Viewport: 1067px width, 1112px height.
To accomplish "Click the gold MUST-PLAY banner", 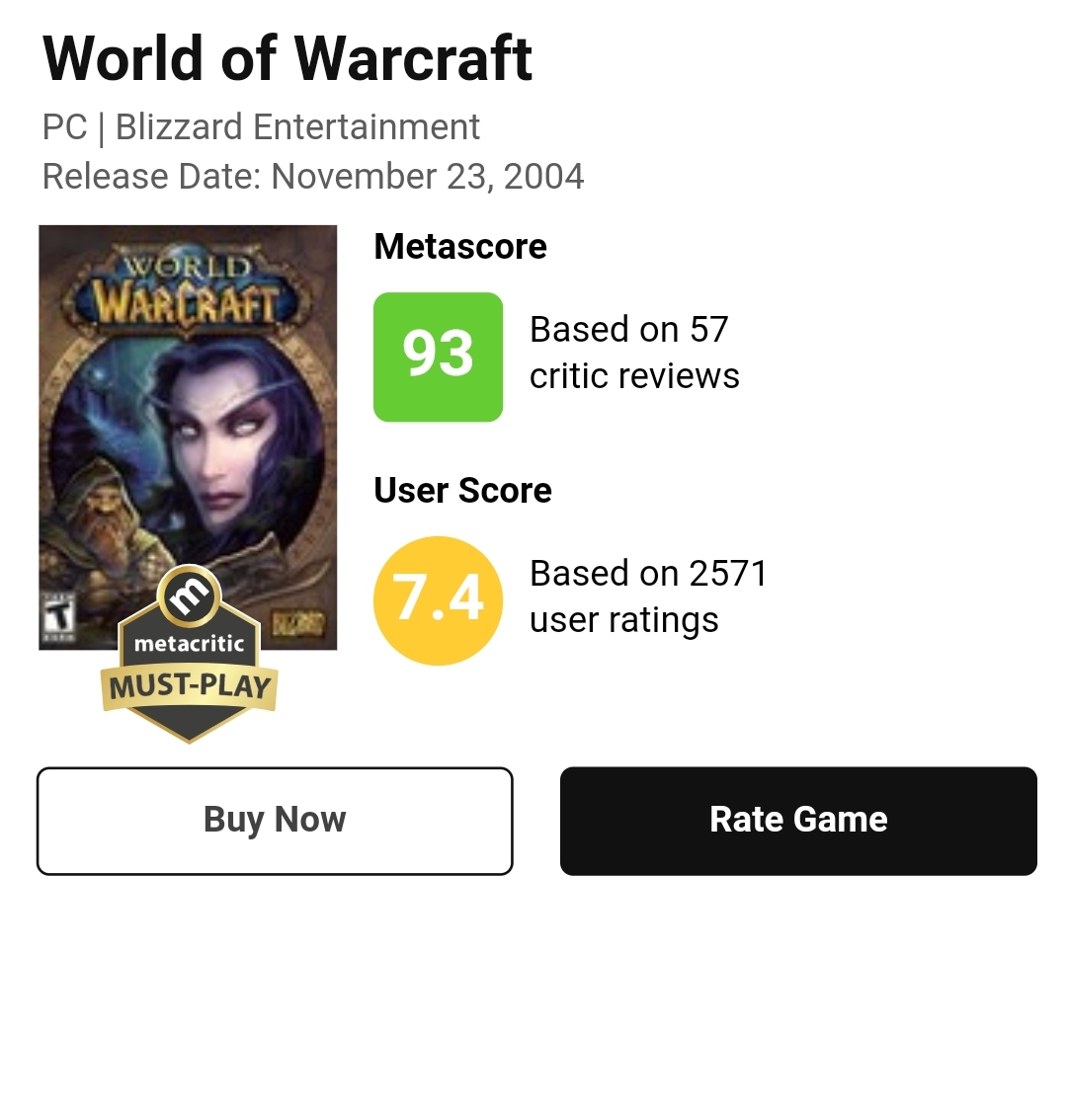I will 189,686.
